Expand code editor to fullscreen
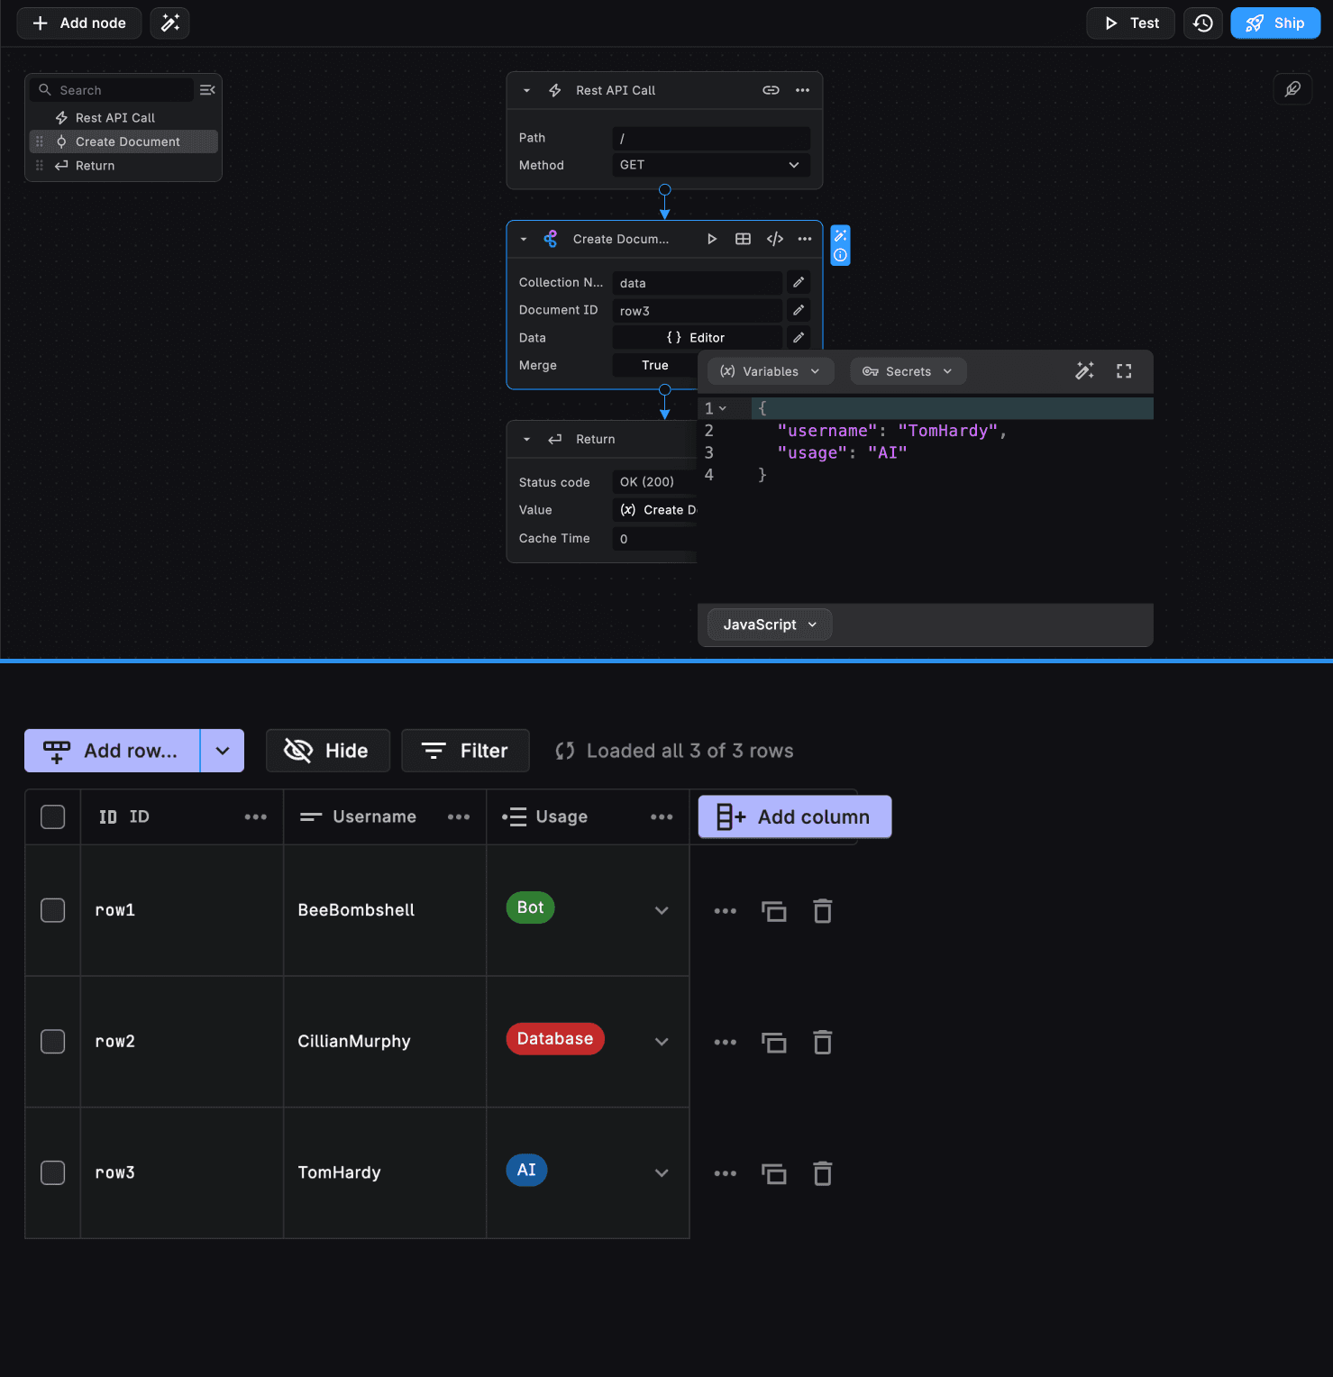The image size is (1333, 1377). pos(1123,371)
